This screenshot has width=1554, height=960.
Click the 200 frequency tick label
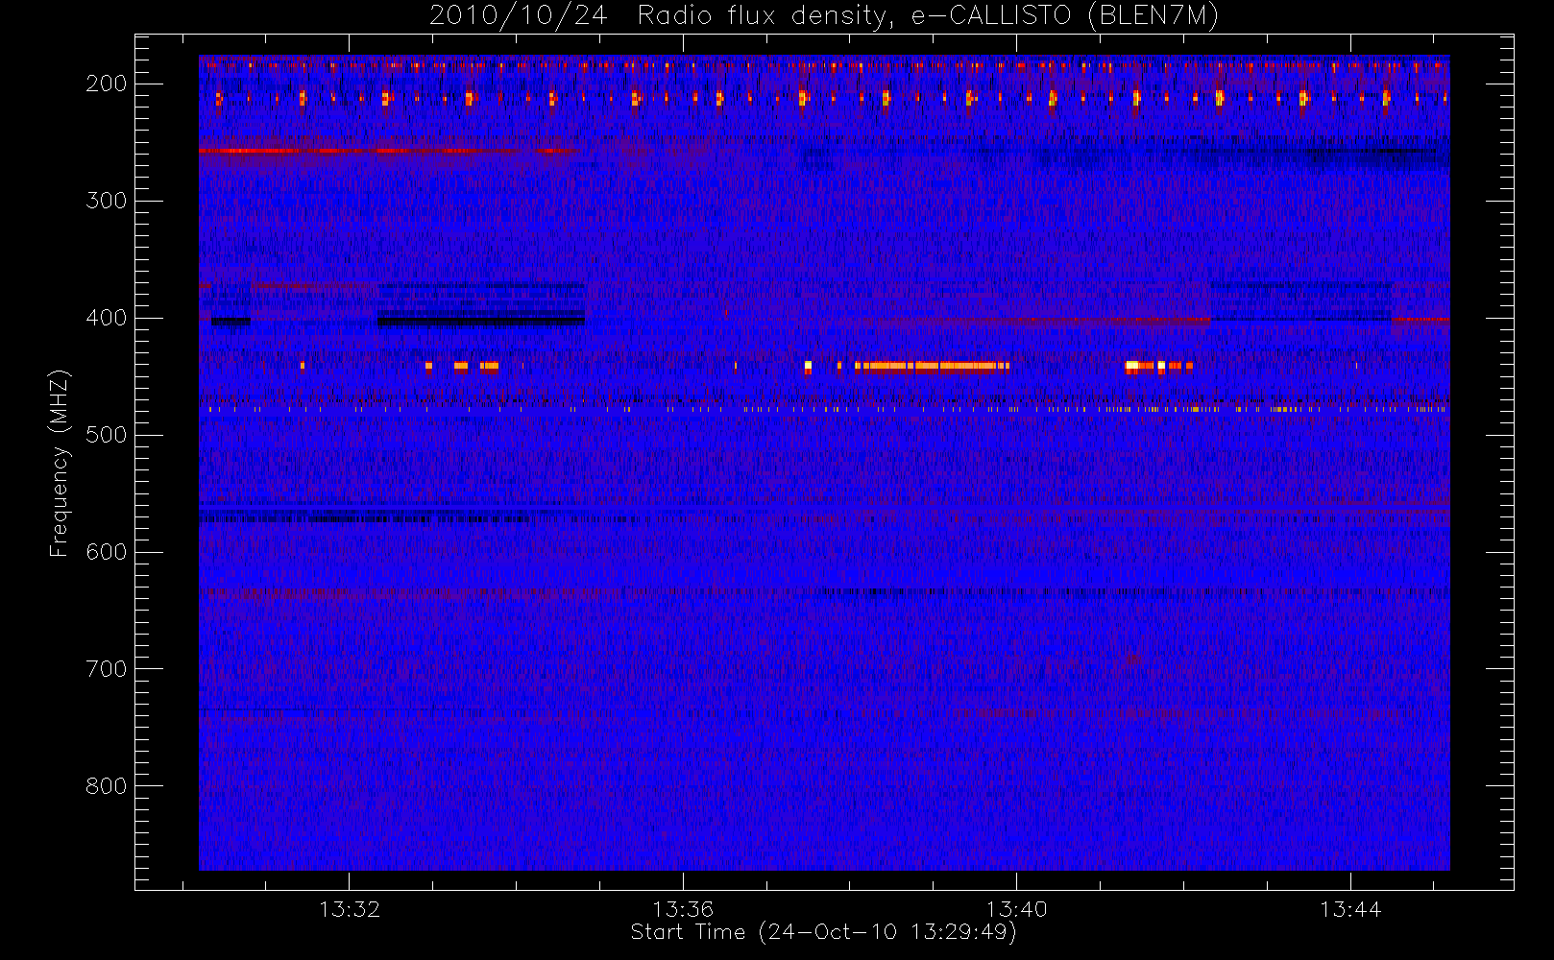pos(107,84)
